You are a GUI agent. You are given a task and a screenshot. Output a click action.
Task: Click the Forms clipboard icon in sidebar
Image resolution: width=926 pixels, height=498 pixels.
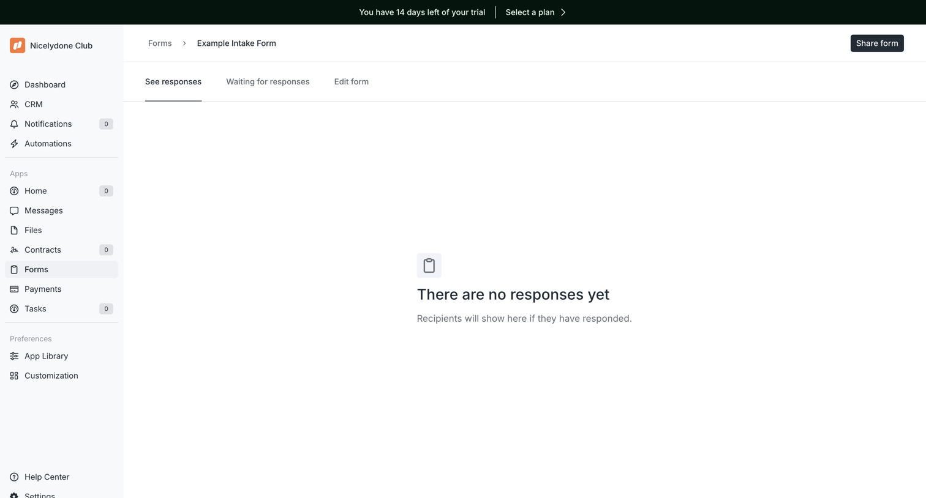[14, 269]
